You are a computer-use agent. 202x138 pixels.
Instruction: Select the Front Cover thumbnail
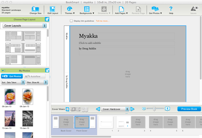click(82, 122)
